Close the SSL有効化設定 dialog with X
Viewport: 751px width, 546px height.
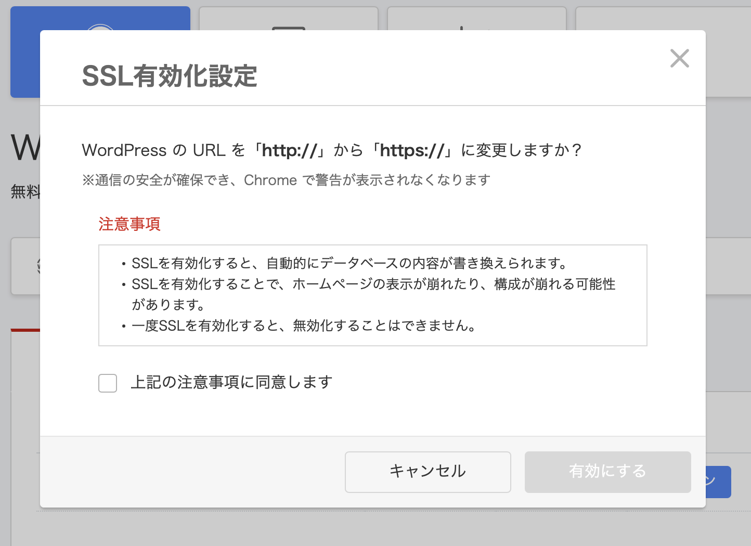tap(680, 58)
